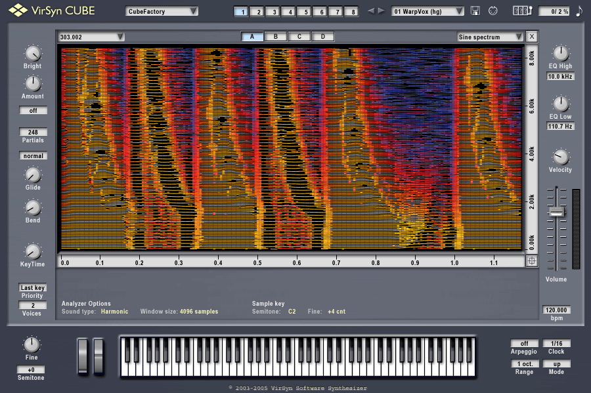The image size is (591, 393).
Task: Change the Last key Priority selector
Action: point(32,287)
